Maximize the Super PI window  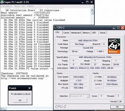(x=87, y=2)
